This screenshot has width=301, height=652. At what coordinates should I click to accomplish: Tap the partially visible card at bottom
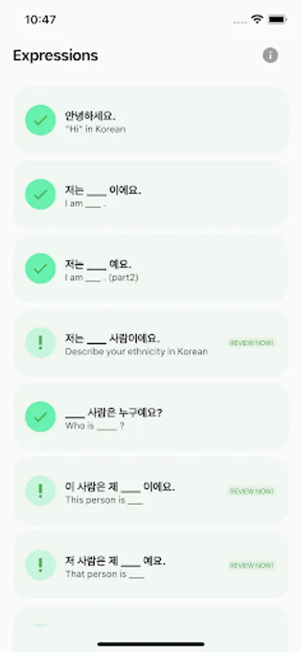pos(151,629)
